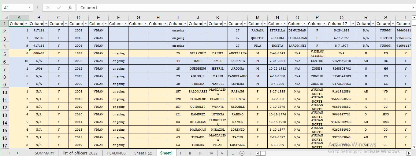Switch to the SUMMARY sheet tab

[x=44, y=153]
